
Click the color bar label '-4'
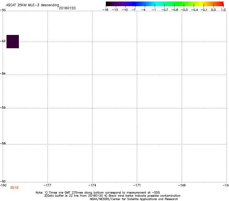(x=143, y=10)
